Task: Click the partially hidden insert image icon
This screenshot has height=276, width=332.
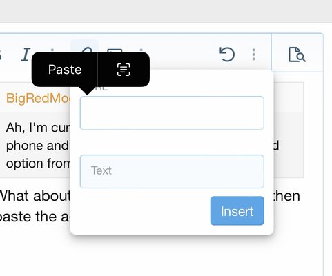Action: (x=115, y=50)
